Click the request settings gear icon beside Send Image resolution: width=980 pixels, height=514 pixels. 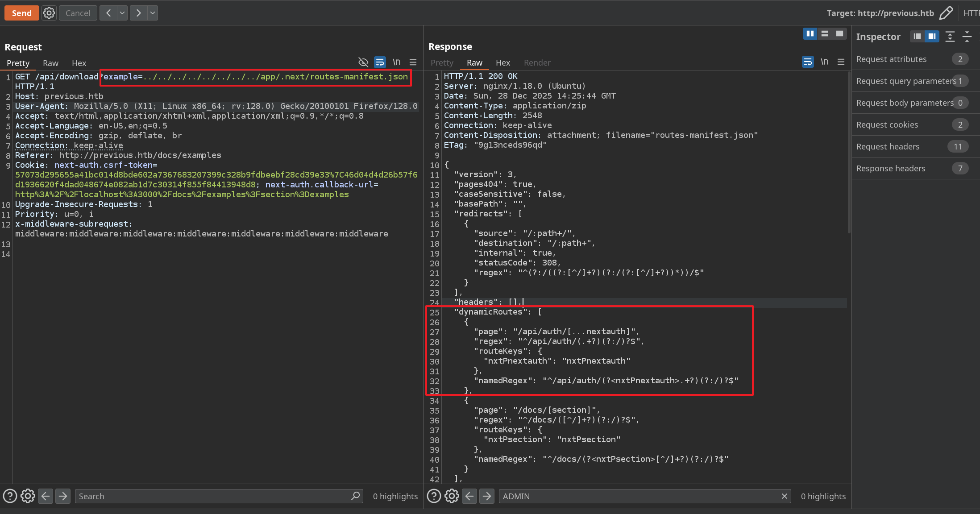click(49, 13)
